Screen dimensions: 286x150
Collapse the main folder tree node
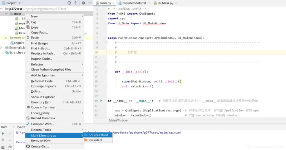point(6,14)
